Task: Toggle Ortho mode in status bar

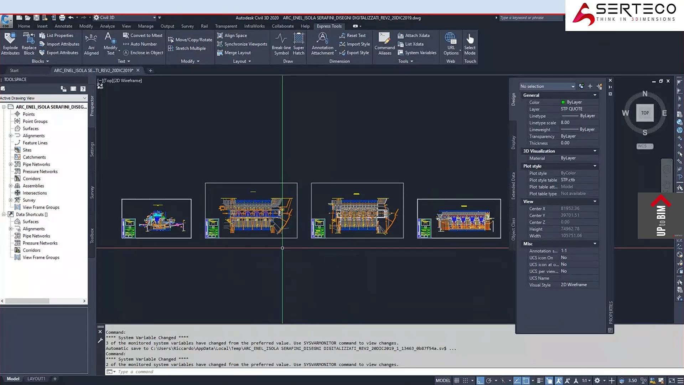Action: [x=480, y=380]
